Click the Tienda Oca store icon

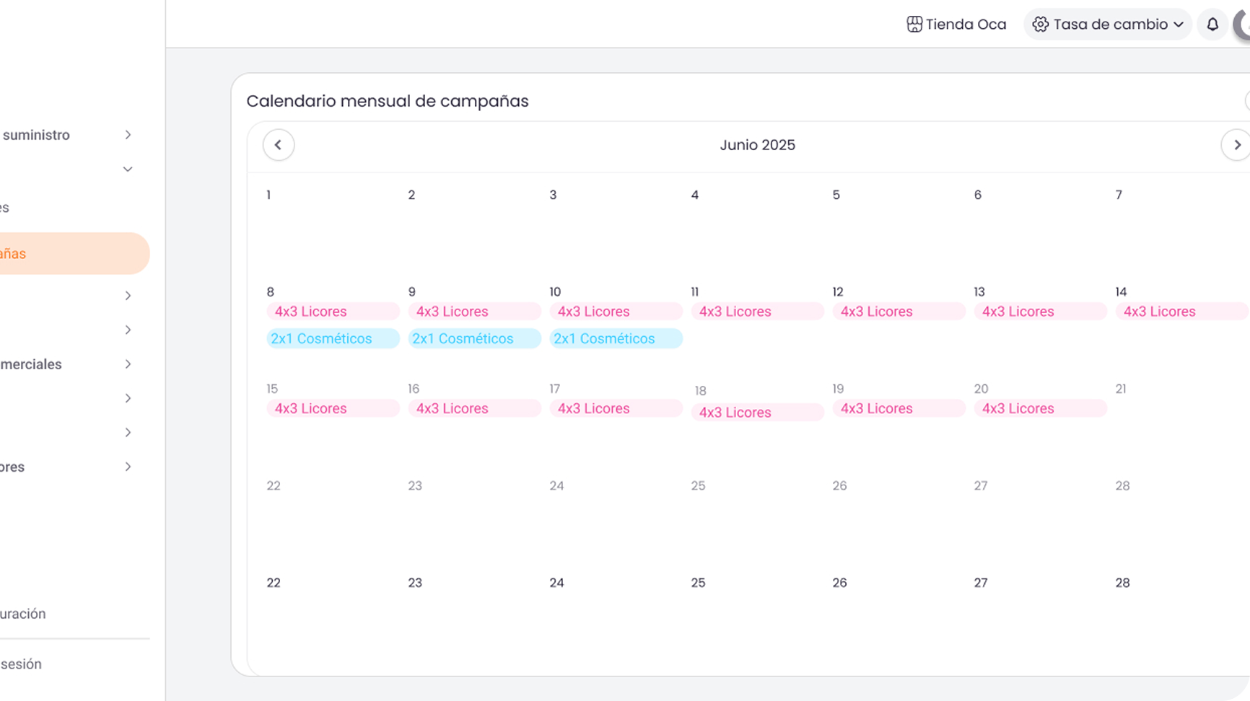coord(914,25)
